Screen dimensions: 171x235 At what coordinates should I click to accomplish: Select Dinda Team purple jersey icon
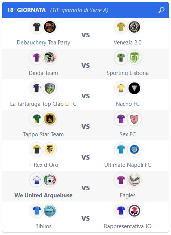[x=37, y=58]
